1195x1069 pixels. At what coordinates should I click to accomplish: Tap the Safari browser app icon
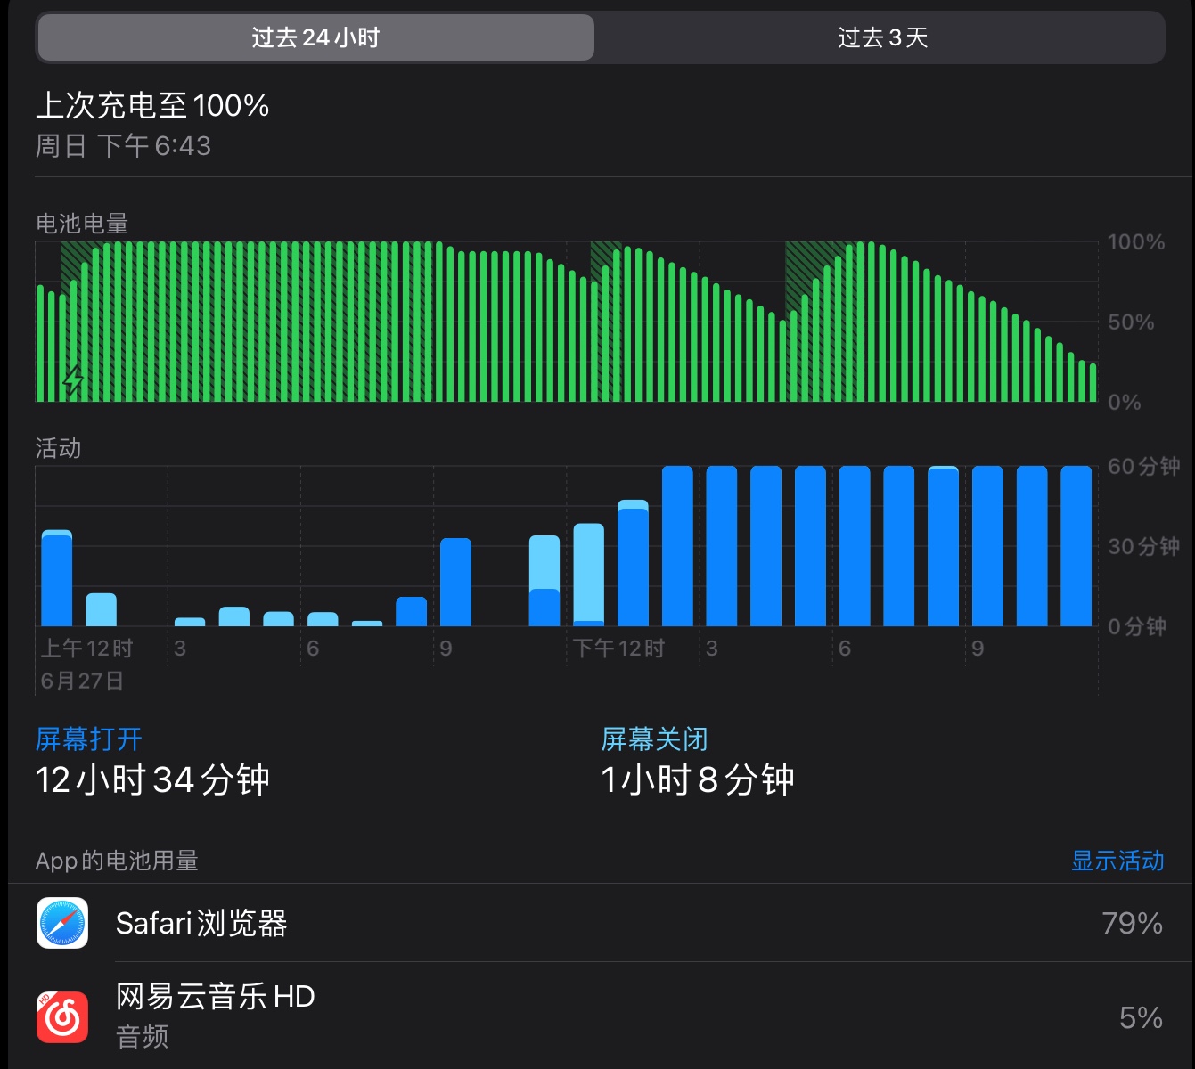[62, 923]
